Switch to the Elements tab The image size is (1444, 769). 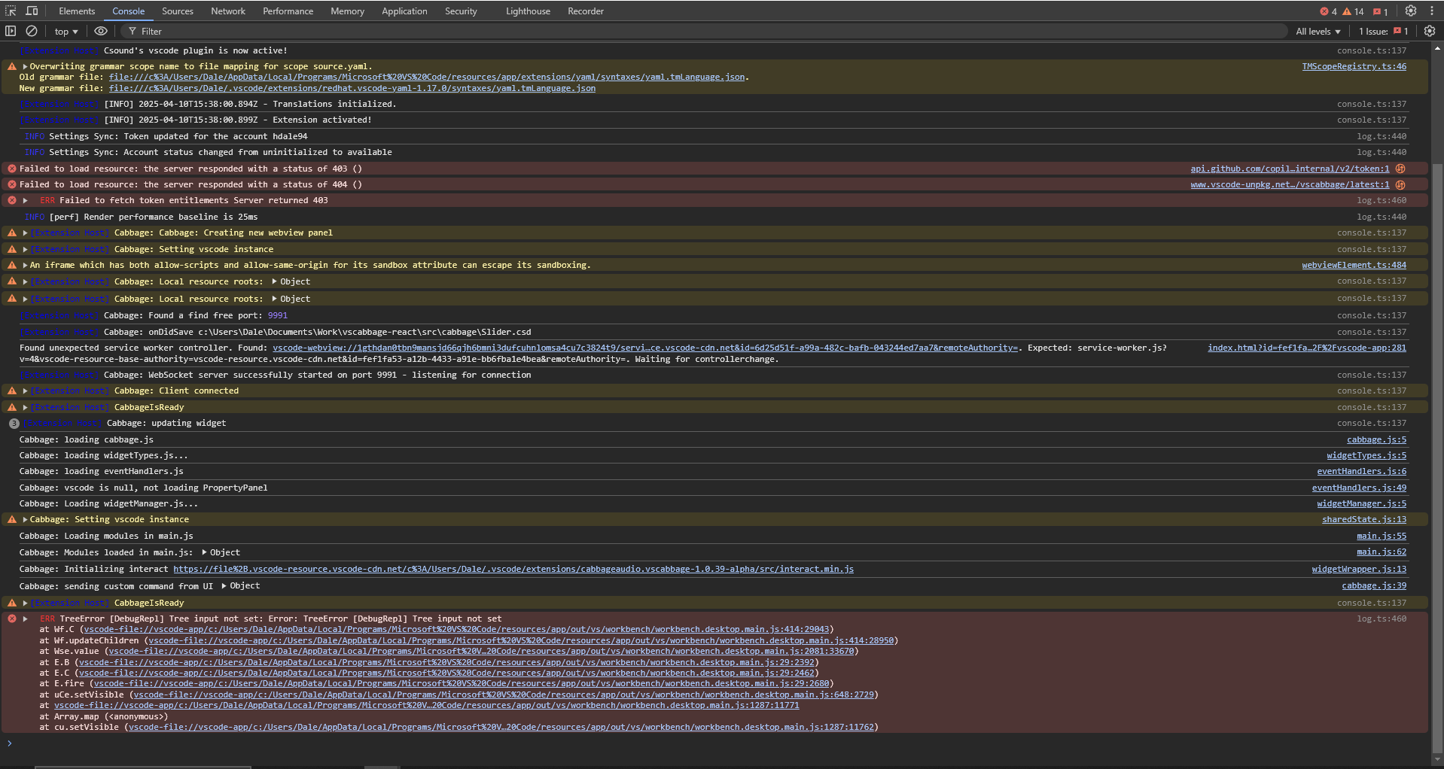(x=77, y=11)
